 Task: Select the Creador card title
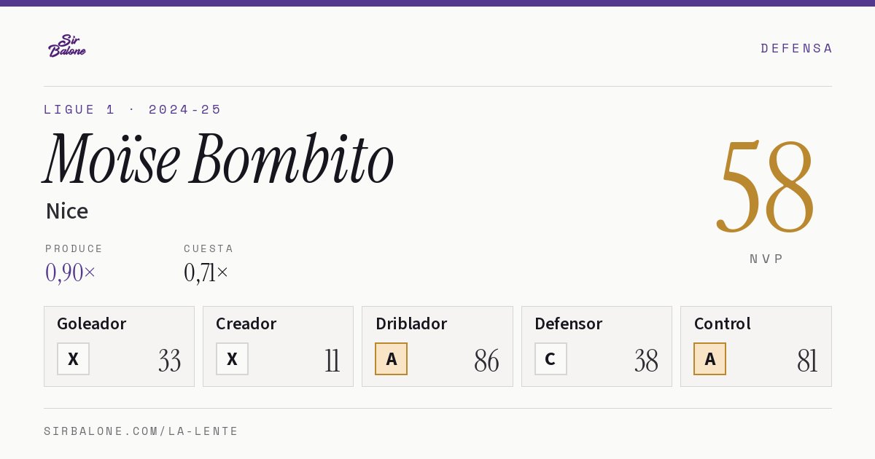pyautogui.click(x=246, y=323)
